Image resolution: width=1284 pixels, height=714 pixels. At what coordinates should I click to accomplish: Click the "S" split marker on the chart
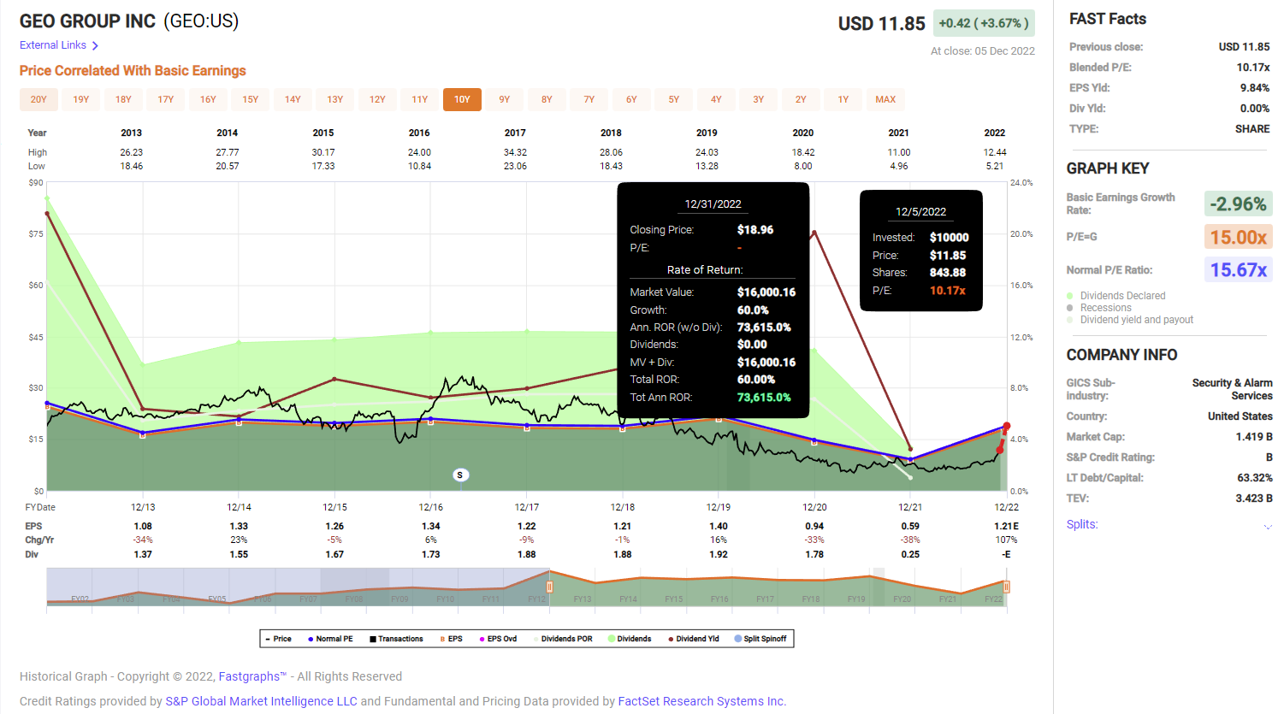(x=461, y=474)
